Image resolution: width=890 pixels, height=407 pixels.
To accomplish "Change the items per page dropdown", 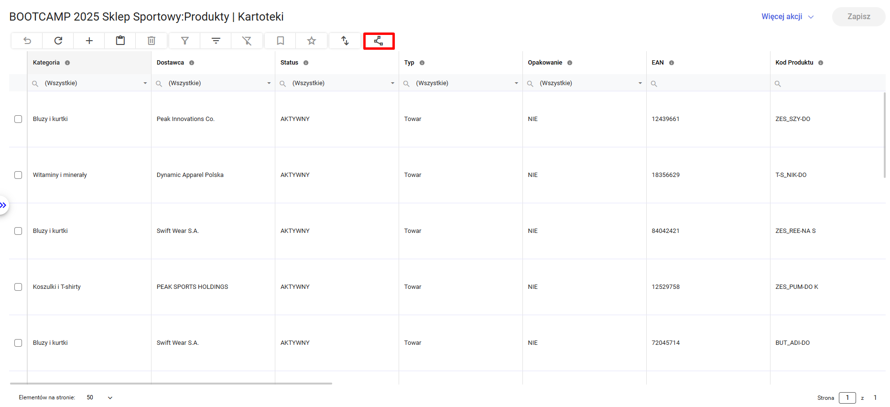I will [100, 397].
